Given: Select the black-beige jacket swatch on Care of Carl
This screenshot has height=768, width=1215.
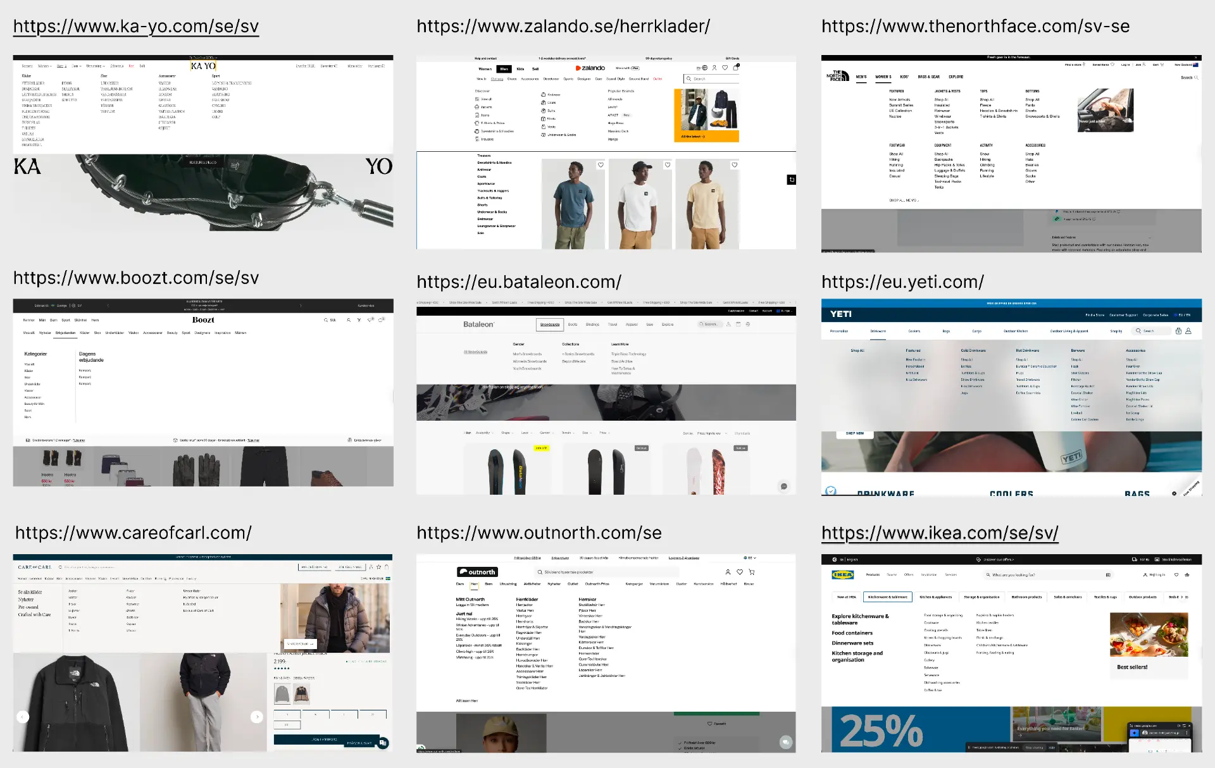Looking at the screenshot, I should pyautogui.click(x=302, y=694).
